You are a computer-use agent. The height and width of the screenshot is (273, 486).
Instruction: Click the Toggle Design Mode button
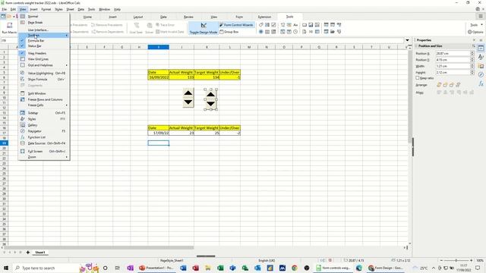pyautogui.click(x=204, y=28)
